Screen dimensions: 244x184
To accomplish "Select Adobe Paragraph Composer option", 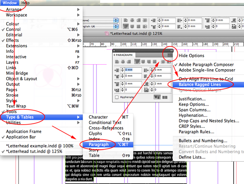I will [208, 64].
